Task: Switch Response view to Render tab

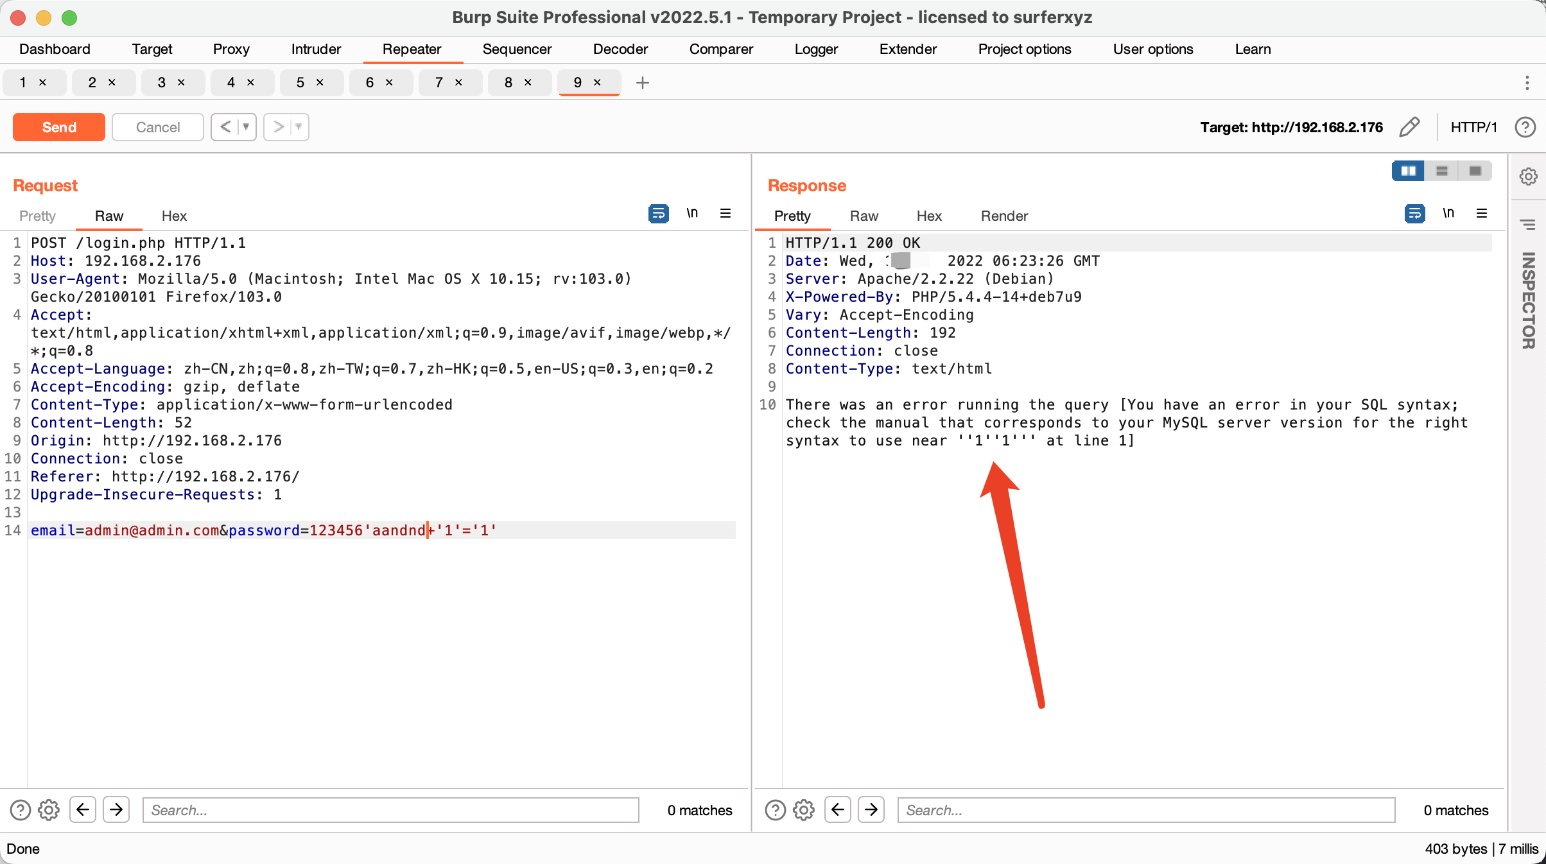Action: click(x=1003, y=216)
